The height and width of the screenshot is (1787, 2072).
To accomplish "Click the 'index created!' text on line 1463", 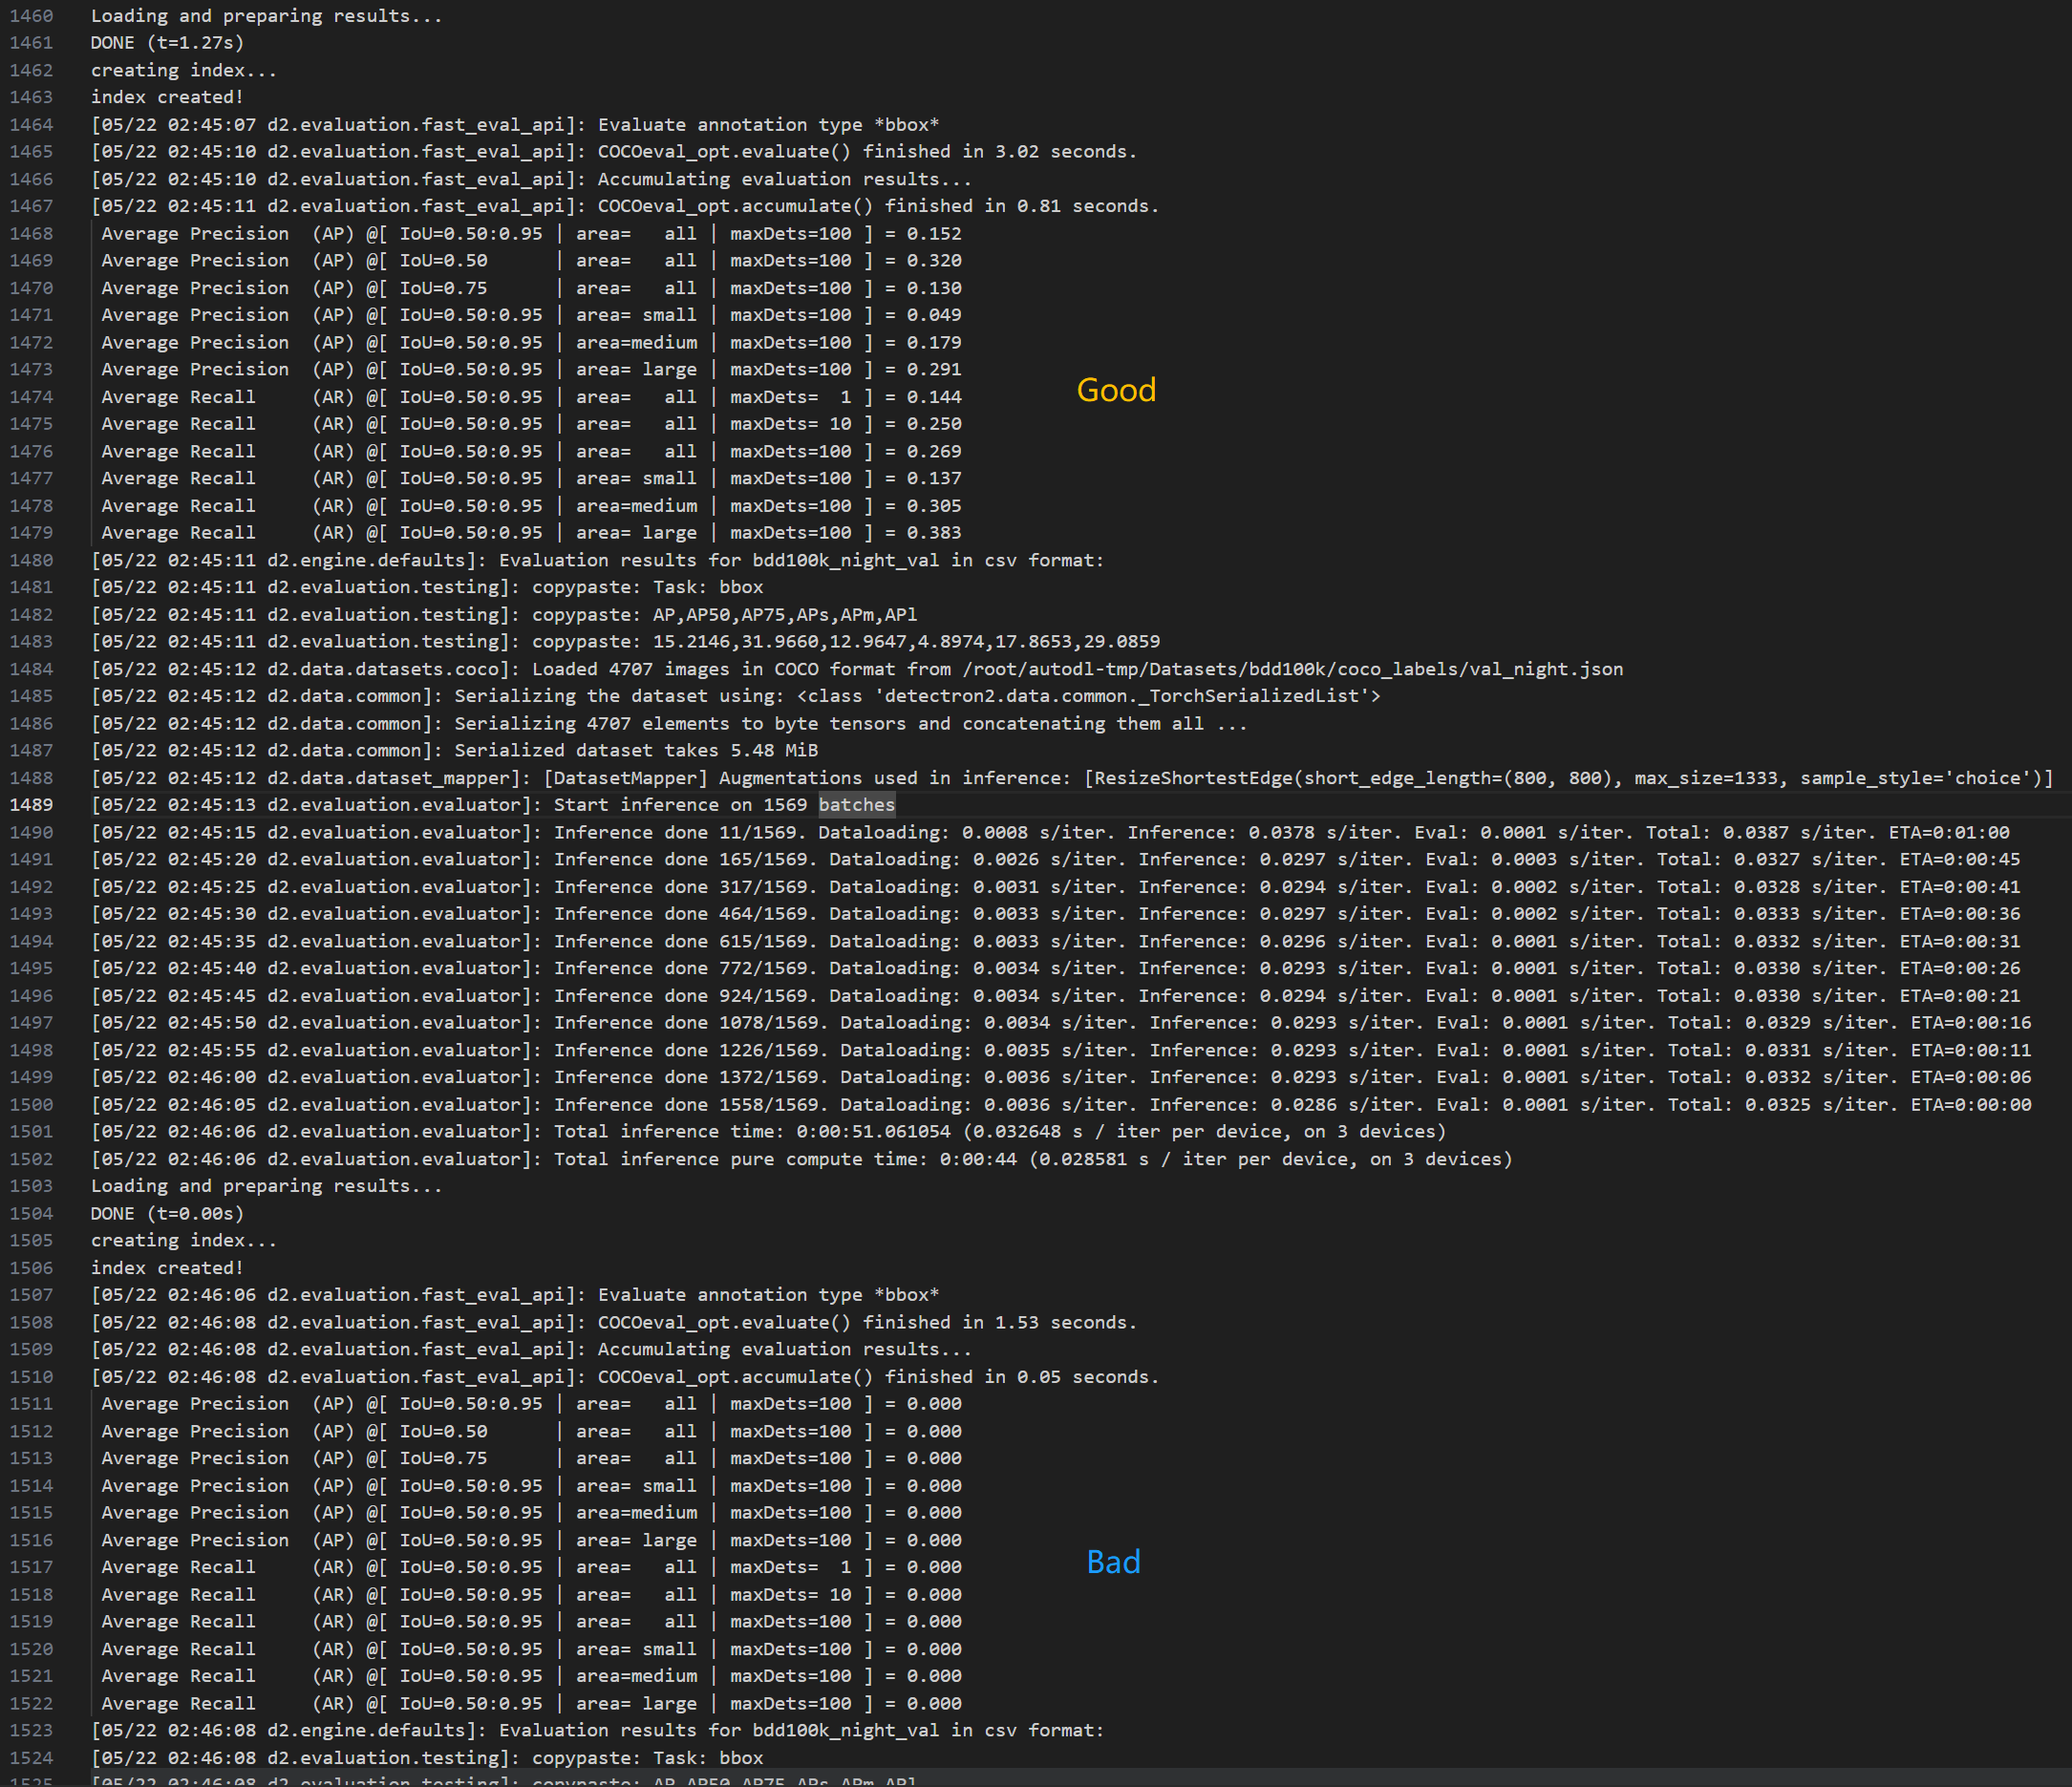I will 166,96.
